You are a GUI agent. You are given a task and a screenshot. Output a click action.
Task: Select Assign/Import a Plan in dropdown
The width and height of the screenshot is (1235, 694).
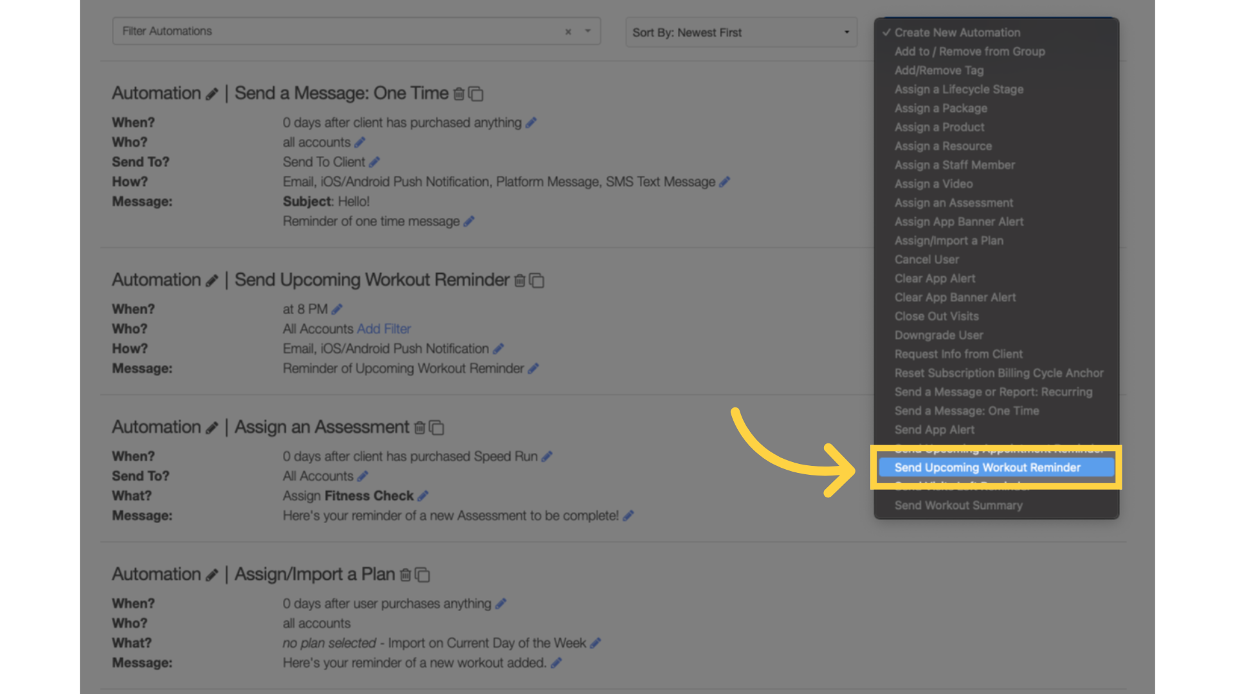pos(996,241)
